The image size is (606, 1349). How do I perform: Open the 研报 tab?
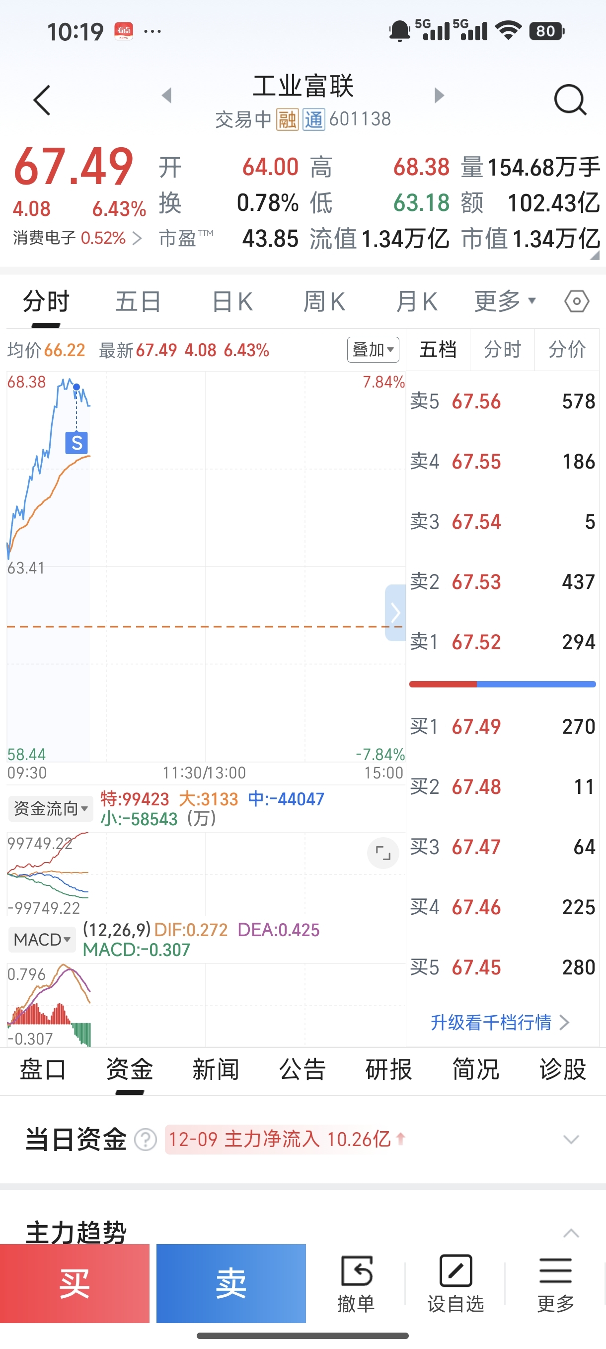389,1069
